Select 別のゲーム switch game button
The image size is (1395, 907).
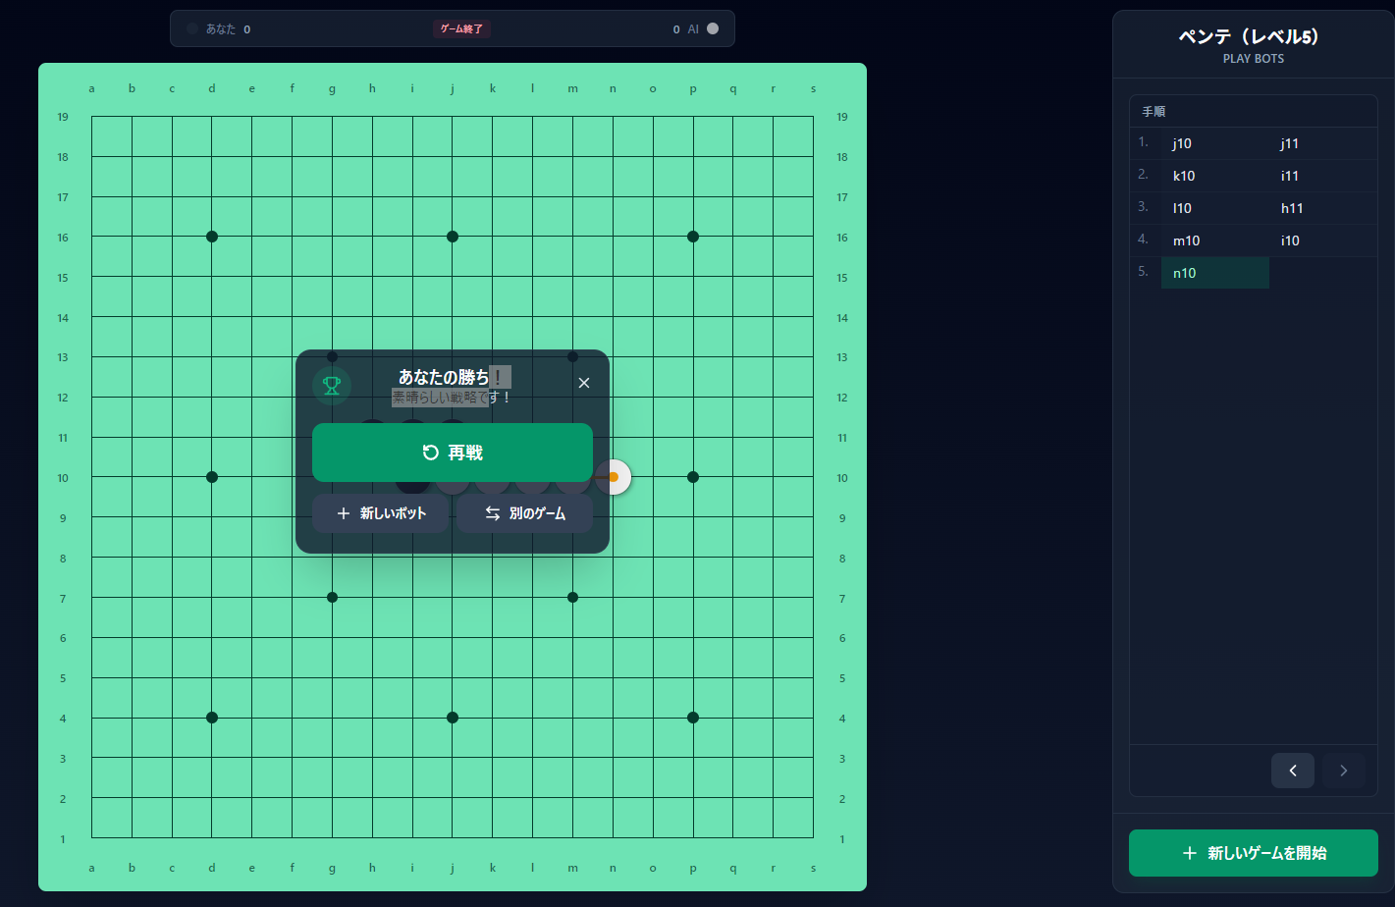pos(525,513)
